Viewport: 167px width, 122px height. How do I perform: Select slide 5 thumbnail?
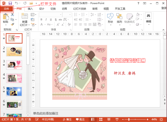coord(14,92)
